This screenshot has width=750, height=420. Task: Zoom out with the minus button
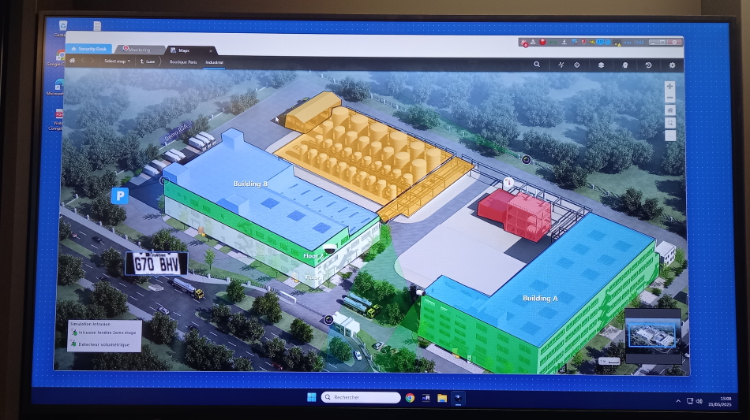click(x=669, y=98)
